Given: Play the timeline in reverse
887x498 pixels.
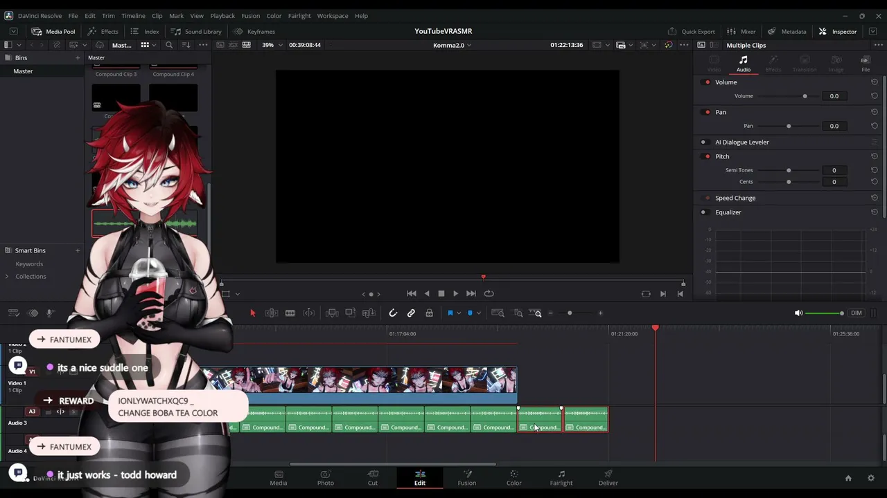Looking at the screenshot, I should point(427,294).
